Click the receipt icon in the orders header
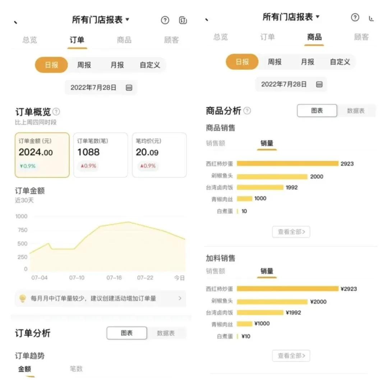This screenshot has height=388, width=388. (183, 20)
